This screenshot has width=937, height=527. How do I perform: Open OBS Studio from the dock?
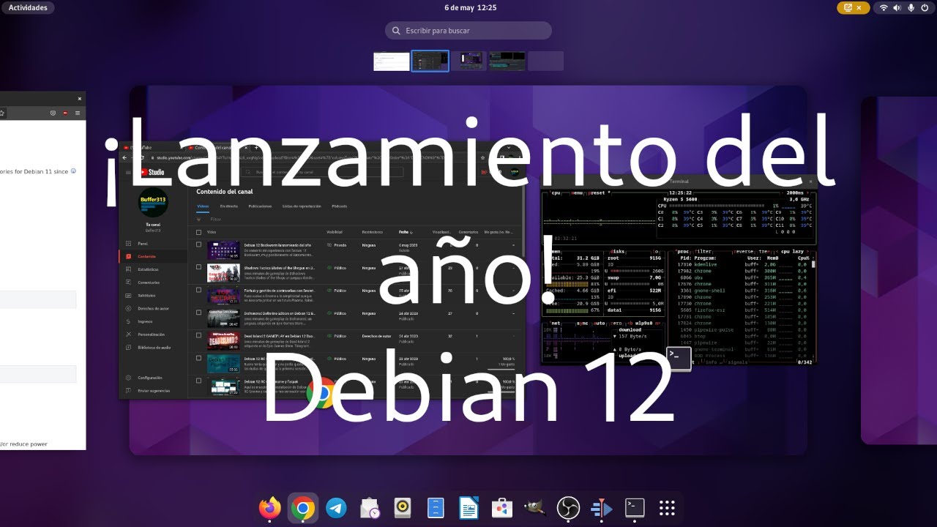coord(568,508)
